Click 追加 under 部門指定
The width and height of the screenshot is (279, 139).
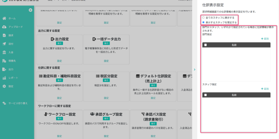(x=265, y=39)
